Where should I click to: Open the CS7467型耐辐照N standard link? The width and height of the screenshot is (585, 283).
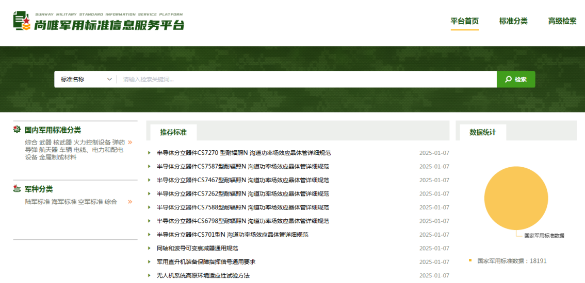click(x=243, y=180)
